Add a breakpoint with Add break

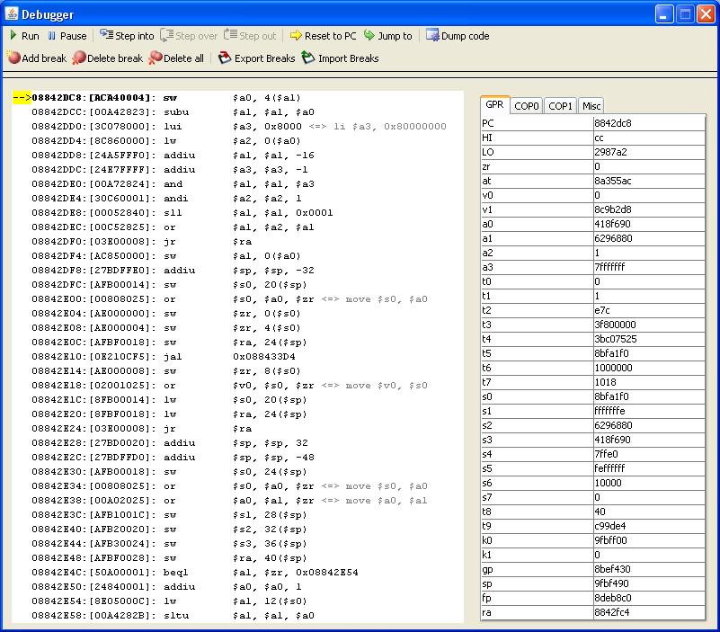click(37, 58)
